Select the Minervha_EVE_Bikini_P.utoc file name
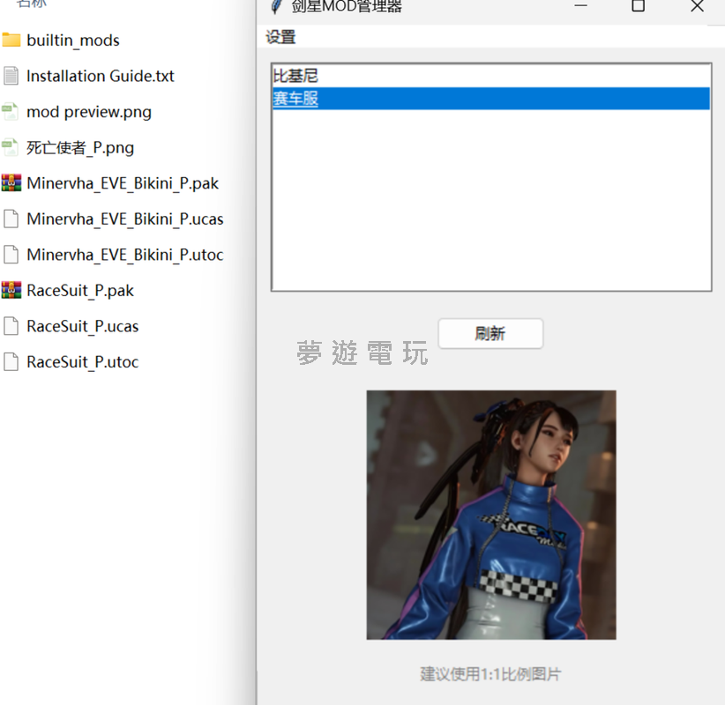The height and width of the screenshot is (705, 725). tap(125, 255)
